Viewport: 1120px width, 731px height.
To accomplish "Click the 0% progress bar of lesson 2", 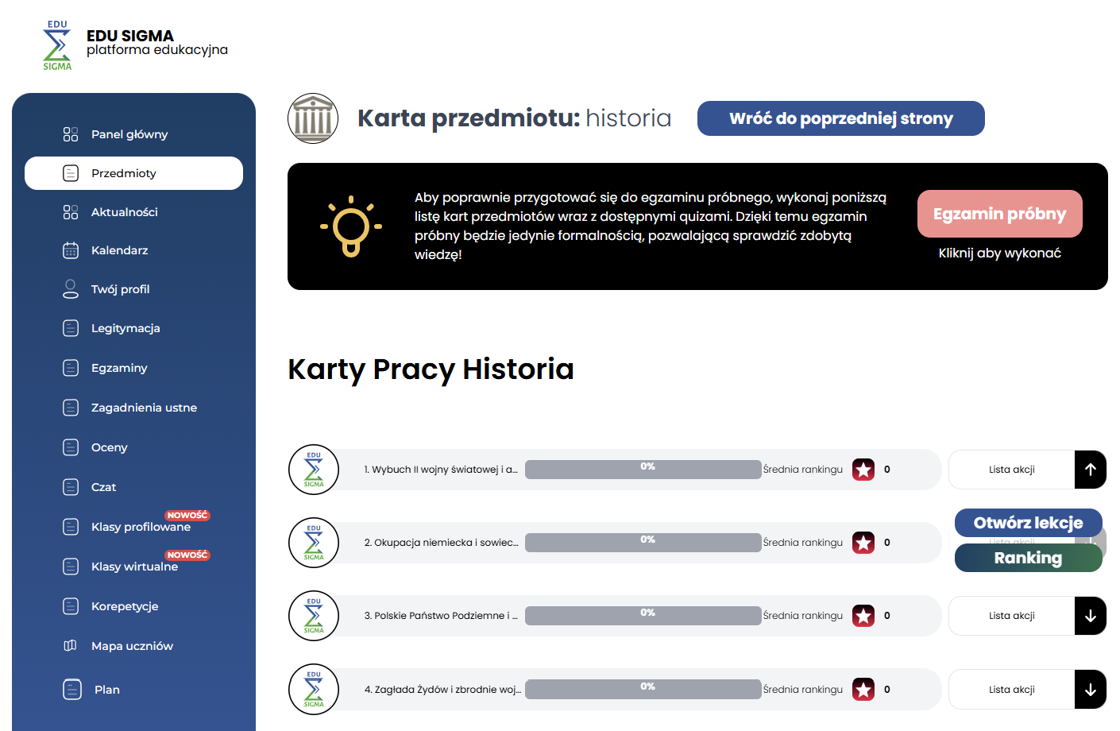I will pos(643,543).
